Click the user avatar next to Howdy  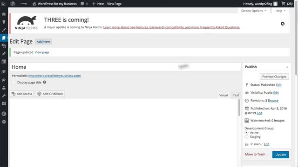coord(275,4)
